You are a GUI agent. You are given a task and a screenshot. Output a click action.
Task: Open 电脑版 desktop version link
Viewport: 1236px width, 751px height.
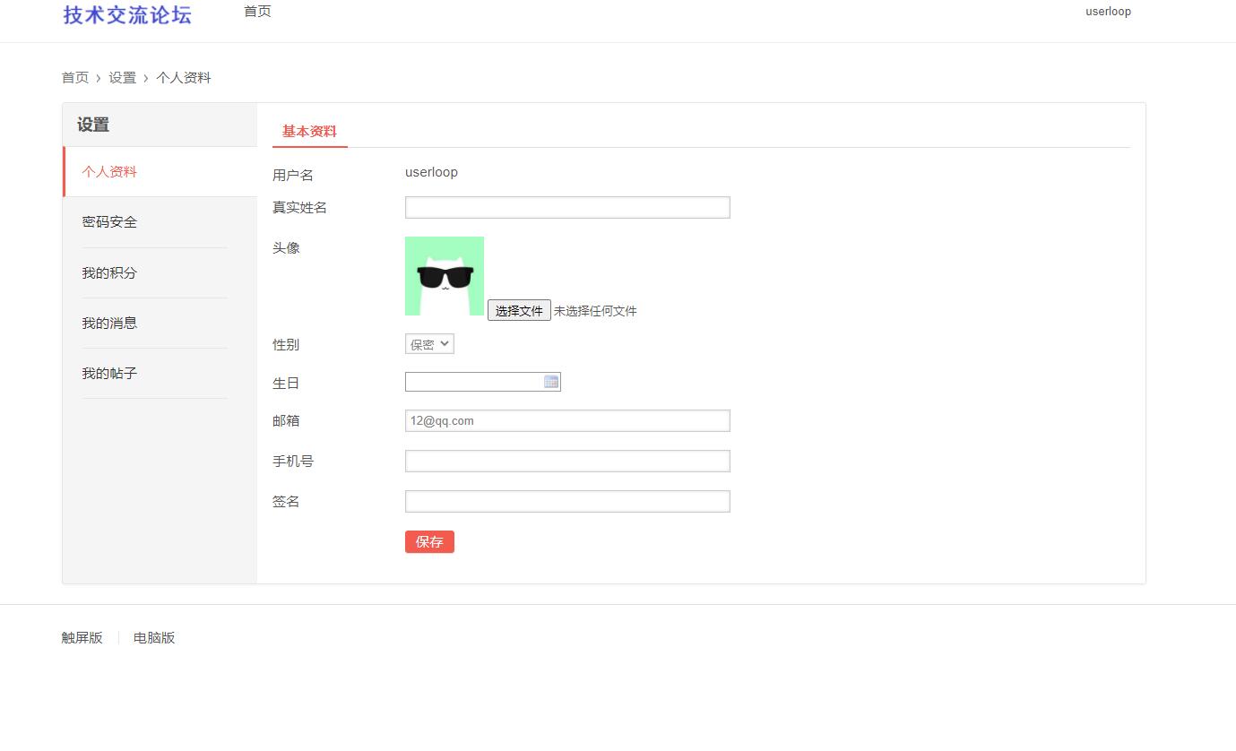point(153,637)
